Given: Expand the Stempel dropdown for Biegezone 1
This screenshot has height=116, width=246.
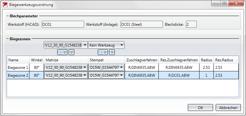Looking at the screenshot, I should 106,67.
